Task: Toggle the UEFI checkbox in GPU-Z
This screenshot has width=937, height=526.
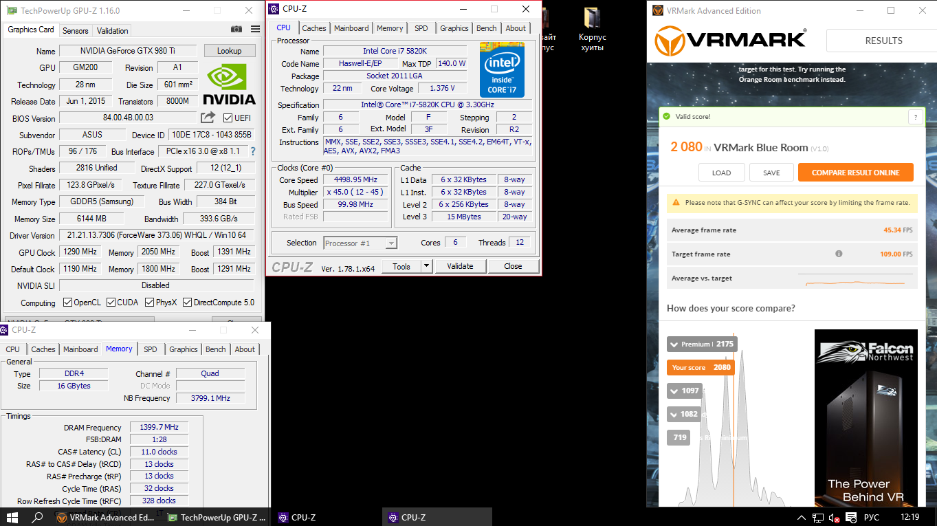Action: tap(228, 118)
